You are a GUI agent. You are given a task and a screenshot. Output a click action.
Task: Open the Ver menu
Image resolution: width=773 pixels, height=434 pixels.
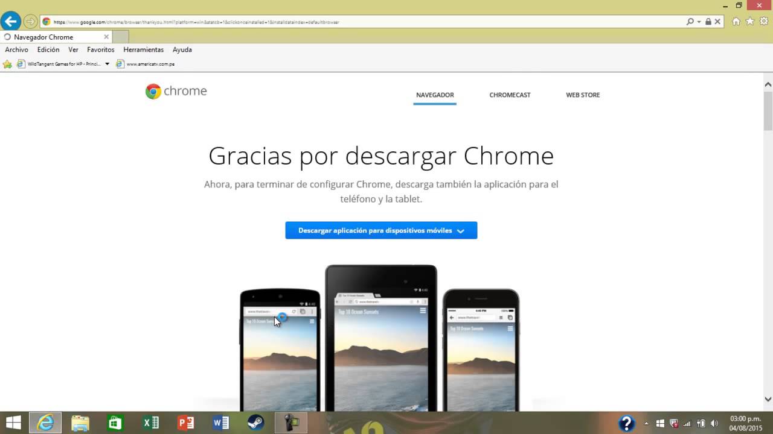click(73, 50)
